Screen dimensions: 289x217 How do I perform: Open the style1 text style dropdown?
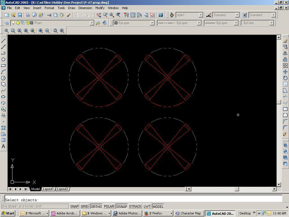pos(201,15)
